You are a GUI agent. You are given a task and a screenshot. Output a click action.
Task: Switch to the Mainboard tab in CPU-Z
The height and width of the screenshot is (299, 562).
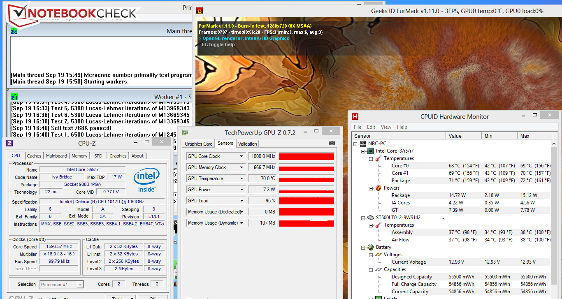[56, 156]
